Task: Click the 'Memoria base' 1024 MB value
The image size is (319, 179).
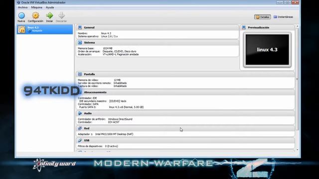Action: tap(108, 48)
